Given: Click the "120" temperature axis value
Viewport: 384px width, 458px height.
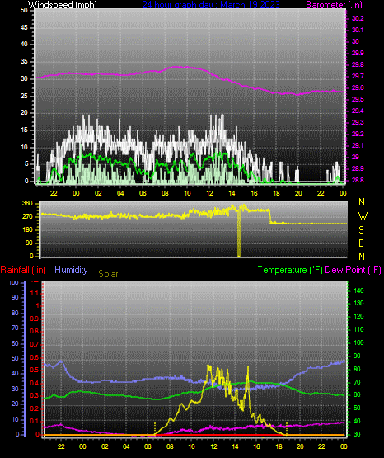Looking at the screenshot, I should coord(358,317).
